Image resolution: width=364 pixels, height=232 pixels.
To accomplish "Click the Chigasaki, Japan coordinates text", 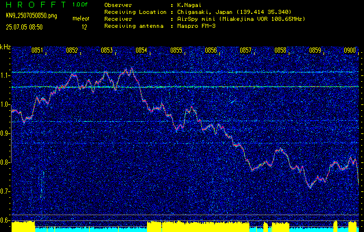I will coord(234,12).
